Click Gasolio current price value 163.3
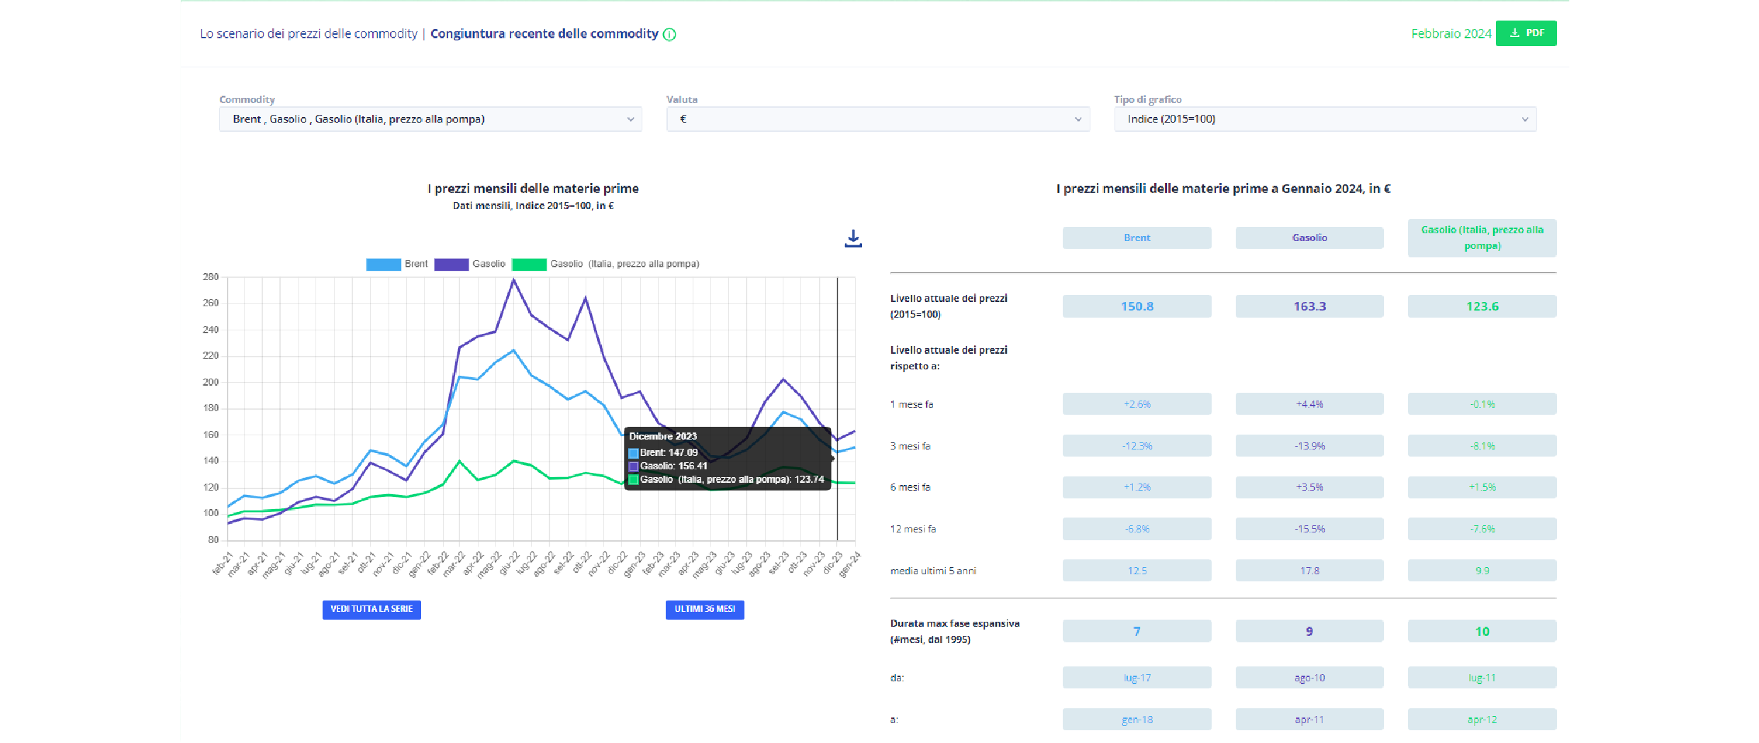Viewport: 1759px width, 743px height. click(1309, 306)
